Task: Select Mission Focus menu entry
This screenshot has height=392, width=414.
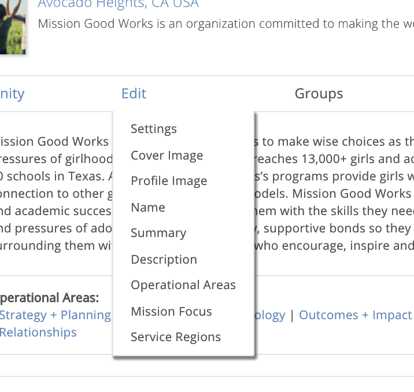Action: [x=171, y=312]
